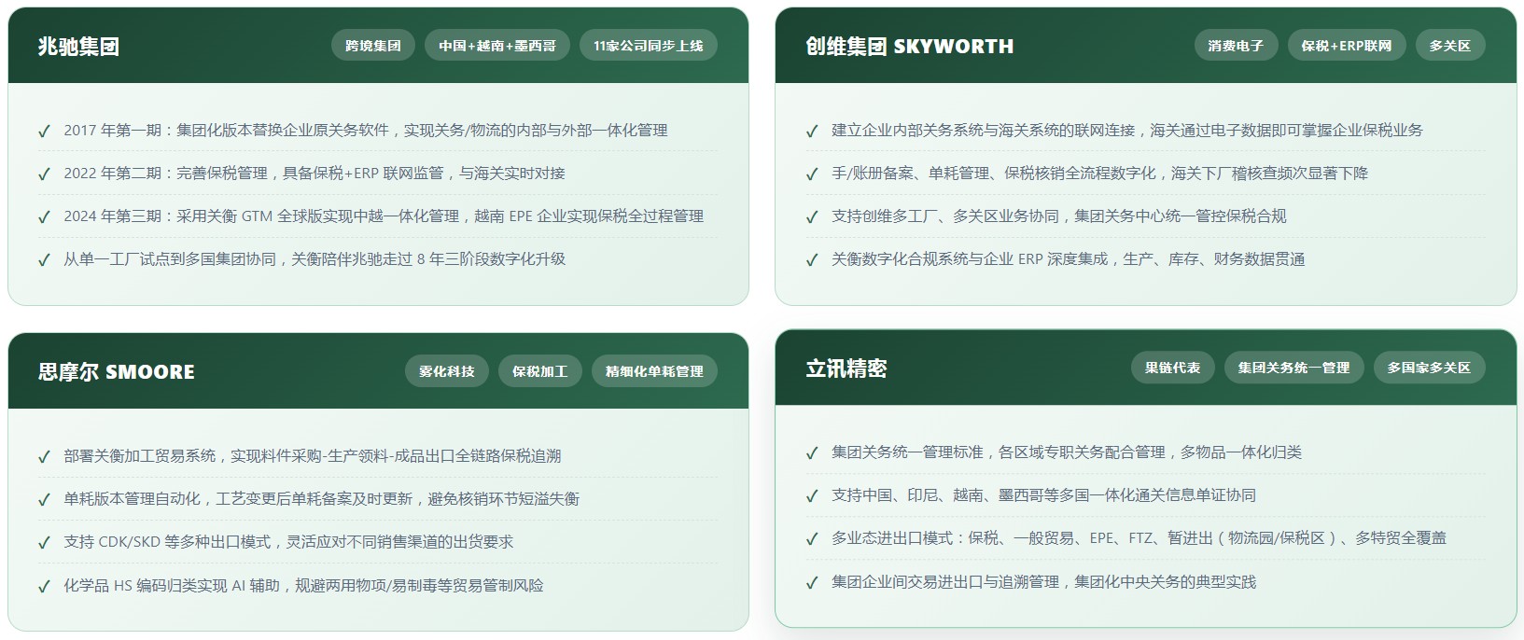Click the 保税+ERP联网 tag

click(1347, 46)
